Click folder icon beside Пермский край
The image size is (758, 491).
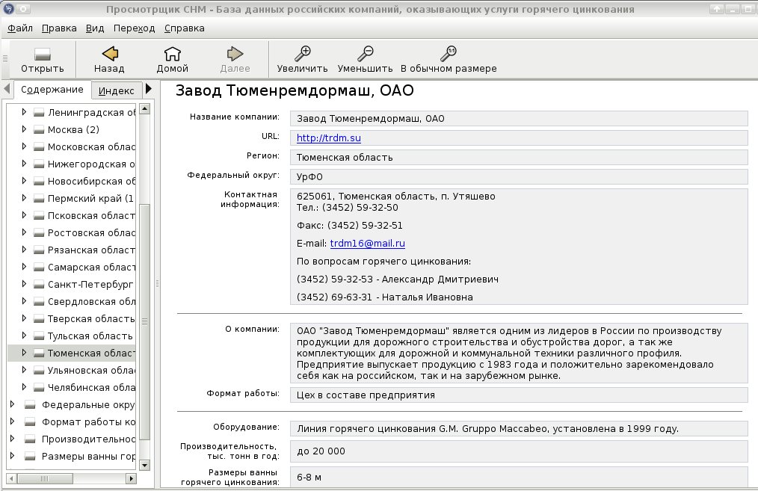(39, 198)
